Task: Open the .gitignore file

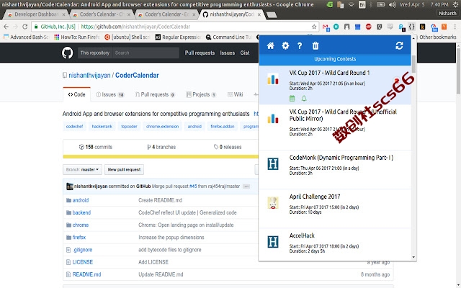Action: click(x=82, y=250)
